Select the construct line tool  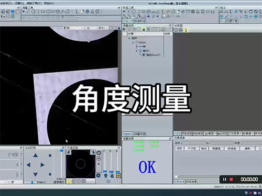pyautogui.click(x=129, y=11)
